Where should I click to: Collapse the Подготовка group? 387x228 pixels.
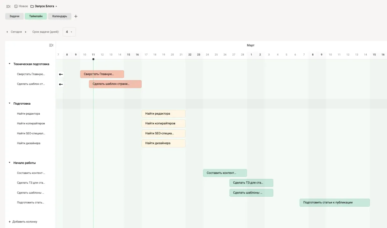coord(10,104)
